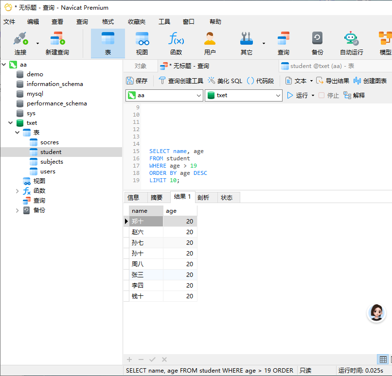Screen dimensions: 392x376
Task: Select the users table
Action: click(x=48, y=171)
